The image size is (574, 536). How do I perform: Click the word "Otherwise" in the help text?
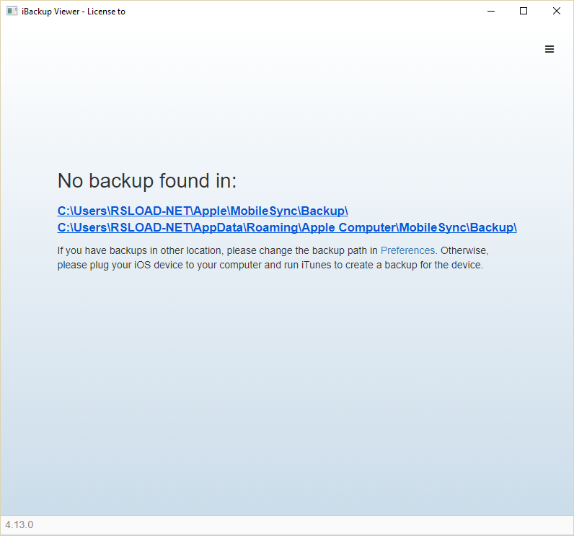tap(464, 250)
